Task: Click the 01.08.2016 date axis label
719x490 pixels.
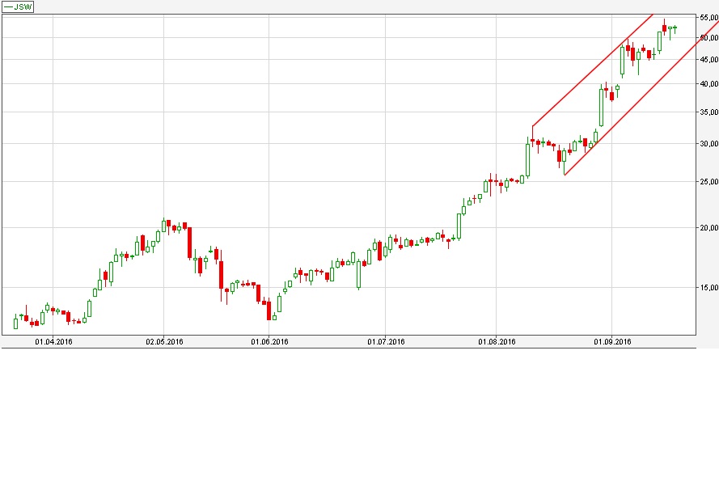Action: click(x=497, y=342)
